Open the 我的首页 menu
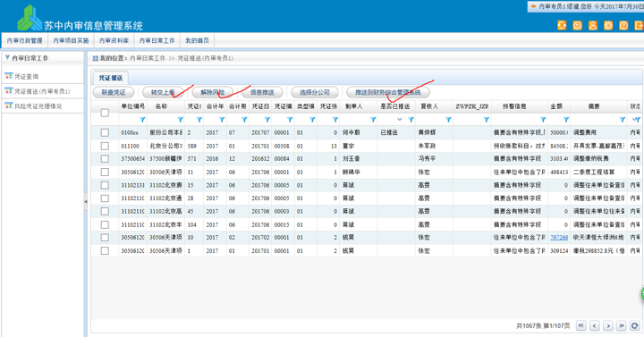The height and width of the screenshot is (337, 644). (197, 40)
